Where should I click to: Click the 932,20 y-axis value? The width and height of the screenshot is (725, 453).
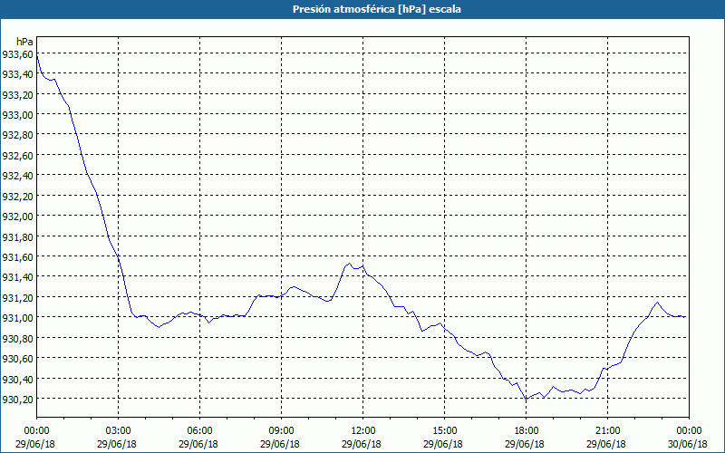[17, 196]
